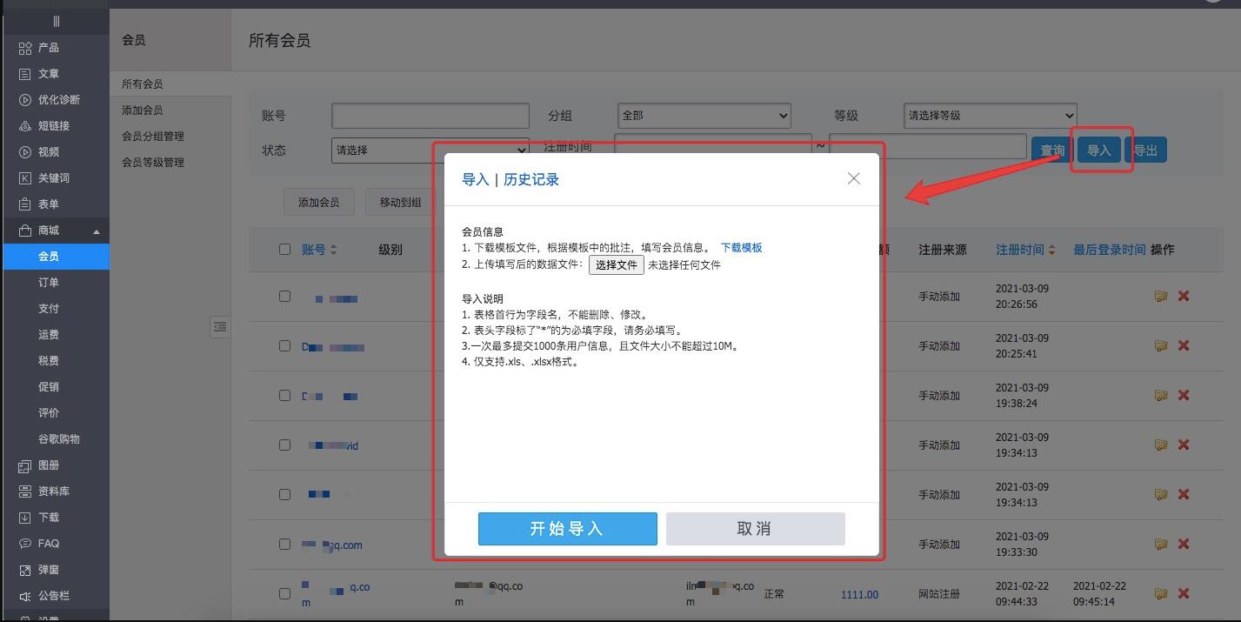Toggle the select-all checkbox in the 账号 header
The height and width of the screenshot is (622, 1241).
pos(284,249)
